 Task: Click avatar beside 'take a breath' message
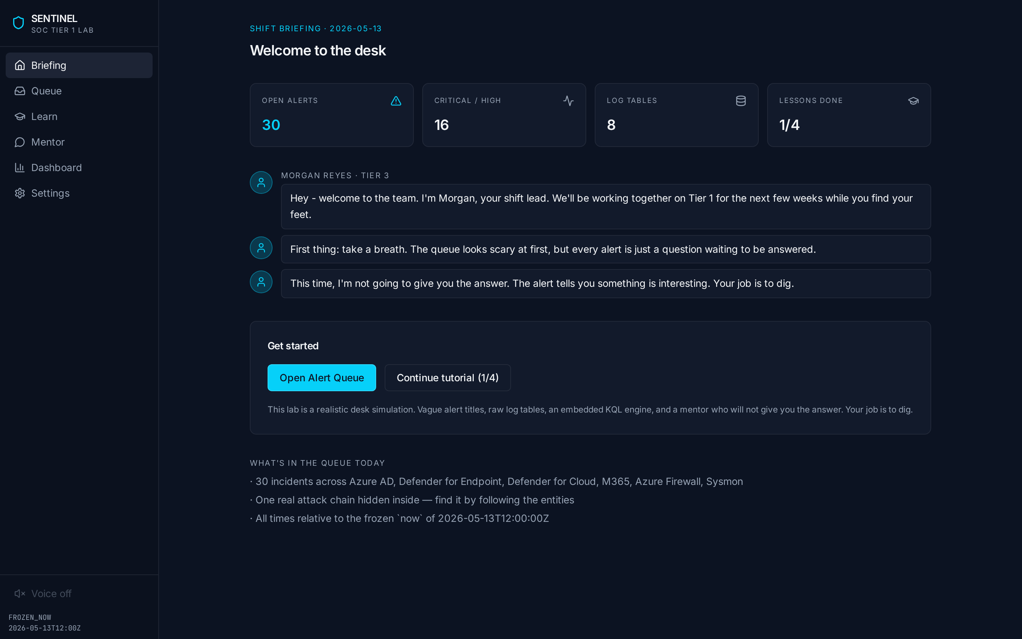261,248
